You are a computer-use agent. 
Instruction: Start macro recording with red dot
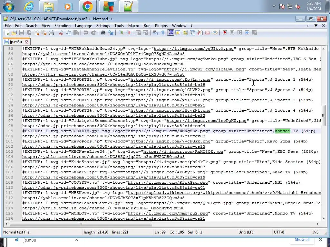point(225,32)
